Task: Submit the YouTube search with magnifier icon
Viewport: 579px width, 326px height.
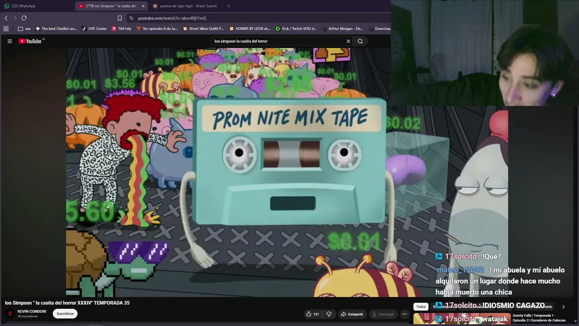Action: 360,41
